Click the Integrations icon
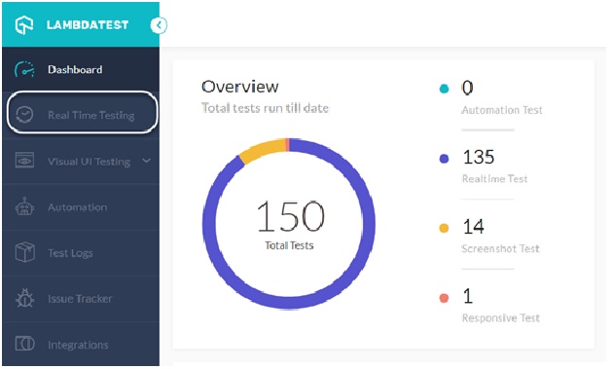Screen dimensions: 612x369 click(24, 344)
